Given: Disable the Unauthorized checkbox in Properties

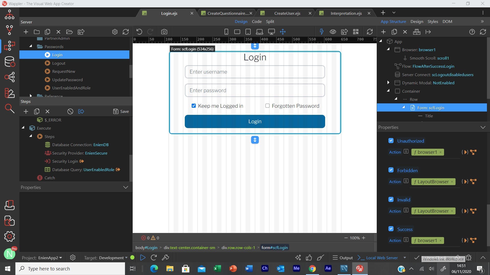Looking at the screenshot, I should pos(391,141).
